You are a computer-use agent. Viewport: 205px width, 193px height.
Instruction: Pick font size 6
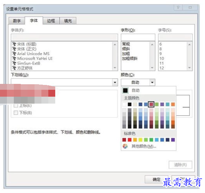[160, 44]
